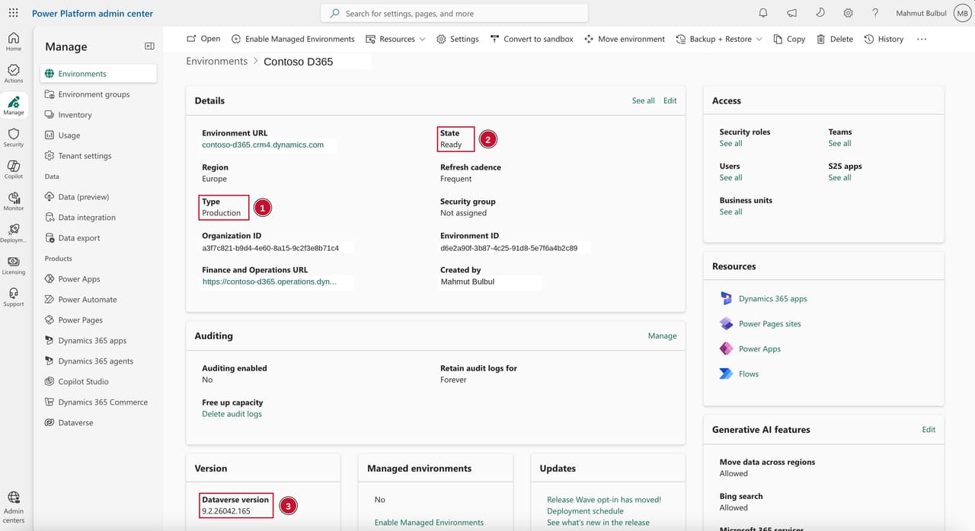Click See all under Security roles
This screenshot has height=531, width=975.
730,143
